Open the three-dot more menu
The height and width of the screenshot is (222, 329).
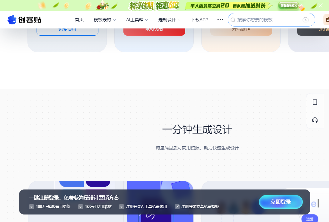point(220,20)
